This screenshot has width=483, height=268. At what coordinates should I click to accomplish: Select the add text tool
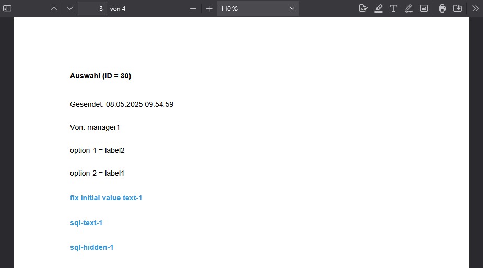[394, 8]
